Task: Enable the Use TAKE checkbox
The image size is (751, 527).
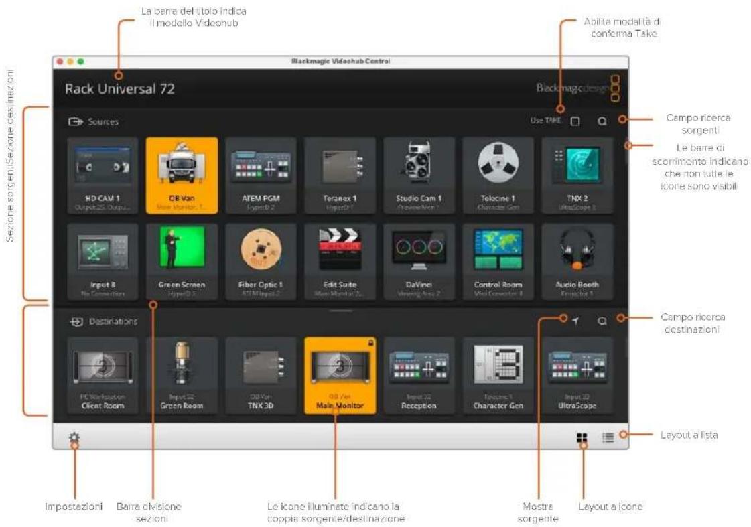Action: [575, 121]
